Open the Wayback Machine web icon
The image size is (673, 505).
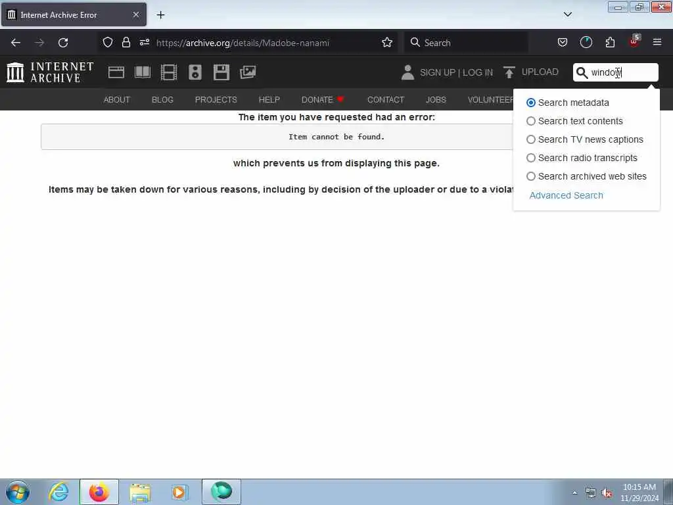tap(116, 72)
